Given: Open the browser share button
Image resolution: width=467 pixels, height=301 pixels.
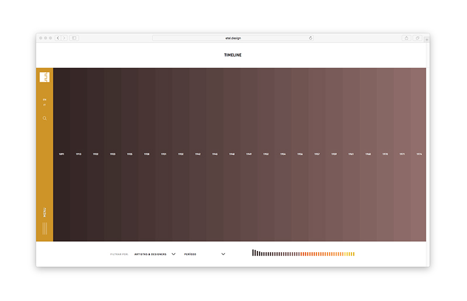Looking at the screenshot, I should click(x=406, y=38).
